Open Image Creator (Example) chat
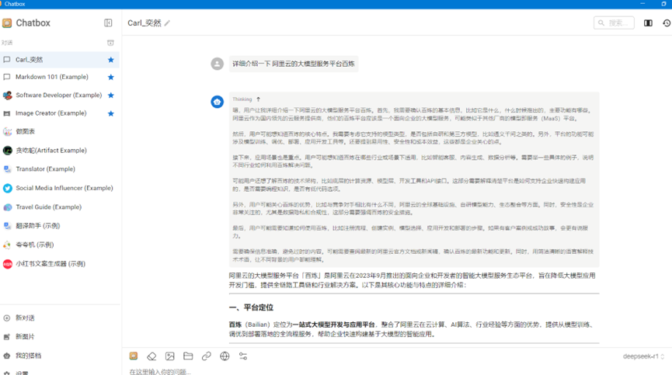Screen dimensions: 672x375 point(60,113)
